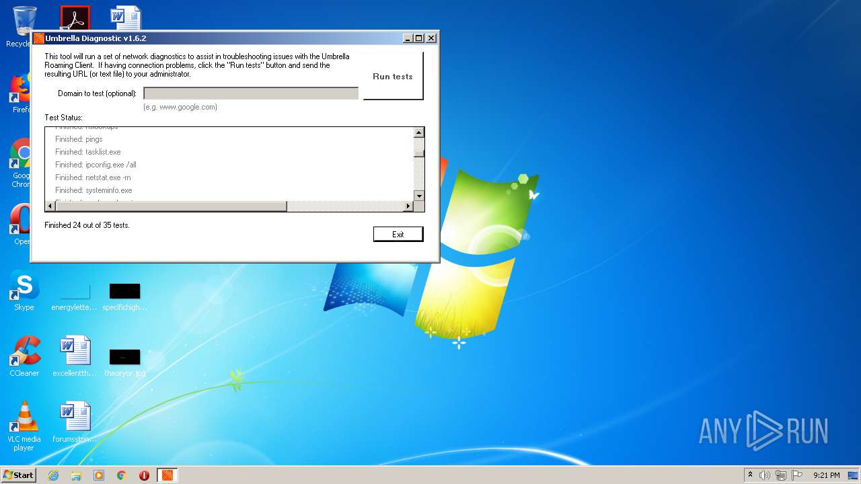Select the theoryor.jpg desktop file

point(125,362)
